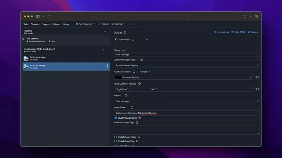Show info for Qualify Image Name
Image resolution: width=282 pixels, height=158 pixels.
(139, 118)
